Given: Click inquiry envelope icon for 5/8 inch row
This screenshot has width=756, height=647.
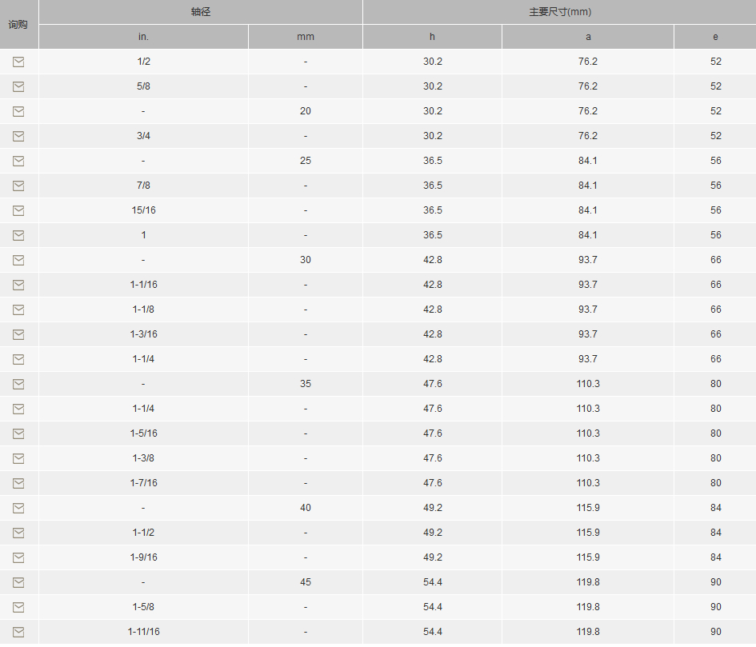Looking at the screenshot, I should coord(18,87).
